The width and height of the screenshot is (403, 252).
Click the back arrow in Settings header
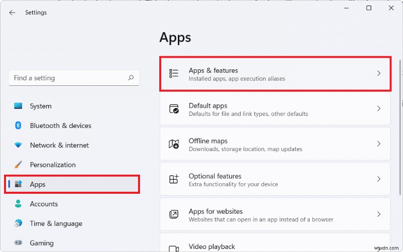point(12,13)
